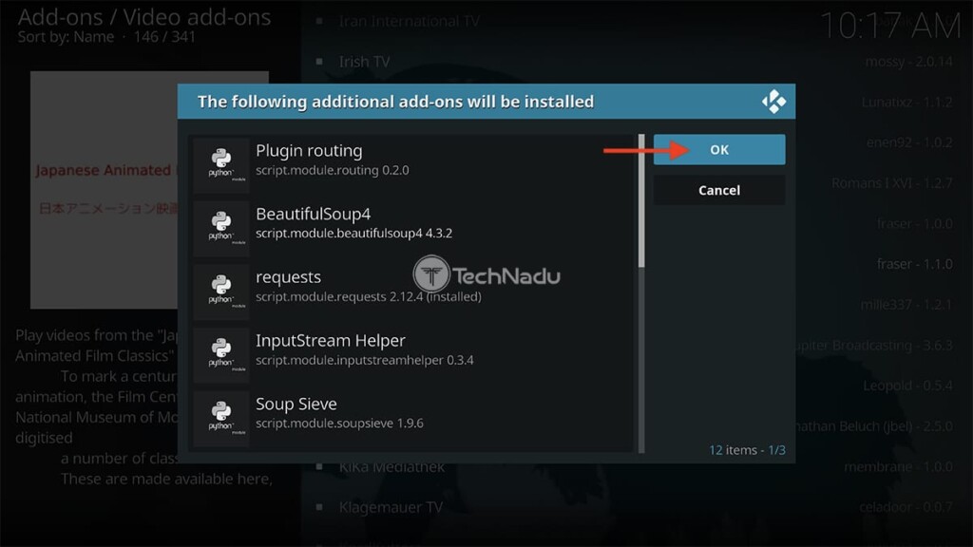Click 'membrane - 1.0.0' author entry
This screenshot has width=973, height=547.
(899, 467)
